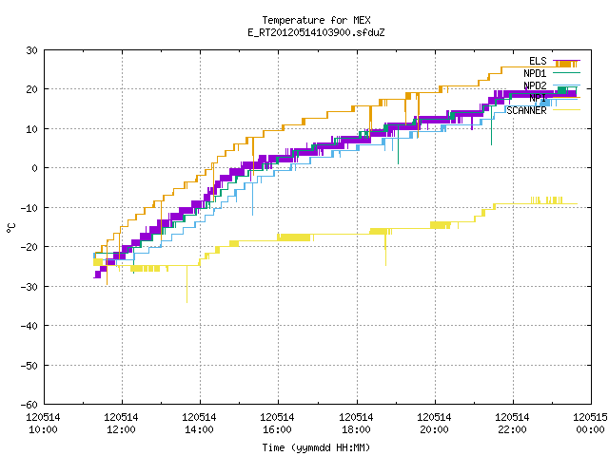Screen dimensions: 609x456
Task: Click the green NPD1 legend line sample
Action: (567, 73)
